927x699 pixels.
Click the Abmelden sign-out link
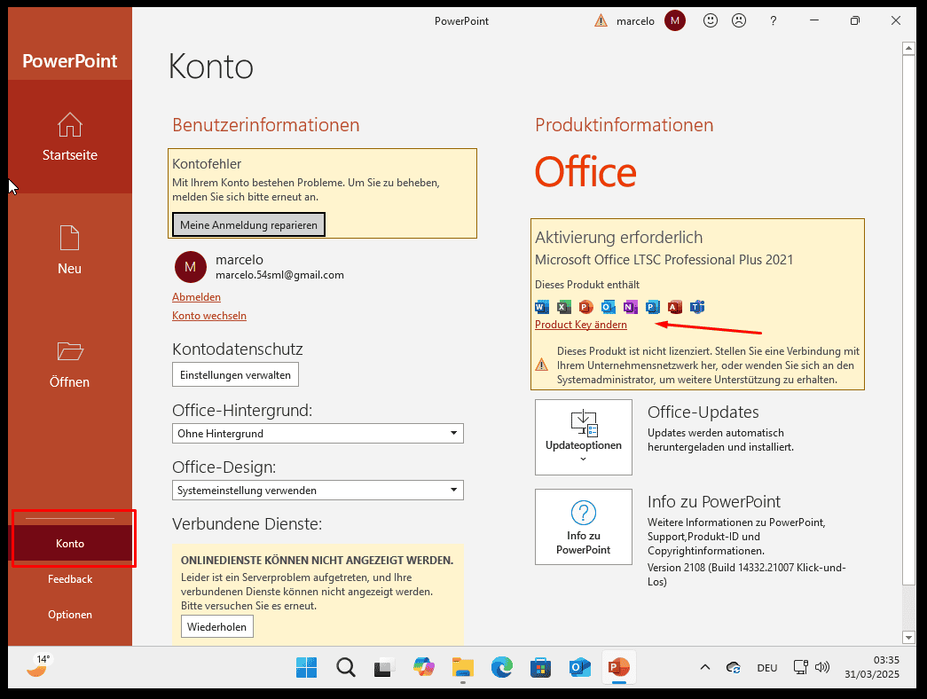(x=196, y=297)
